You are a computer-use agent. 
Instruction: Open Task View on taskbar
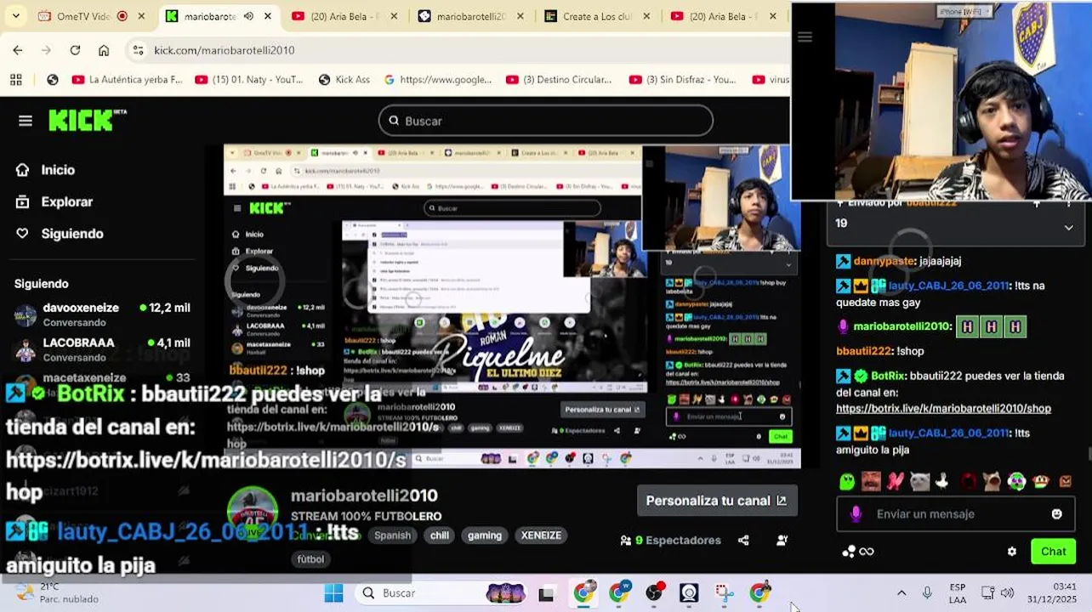[x=546, y=592]
